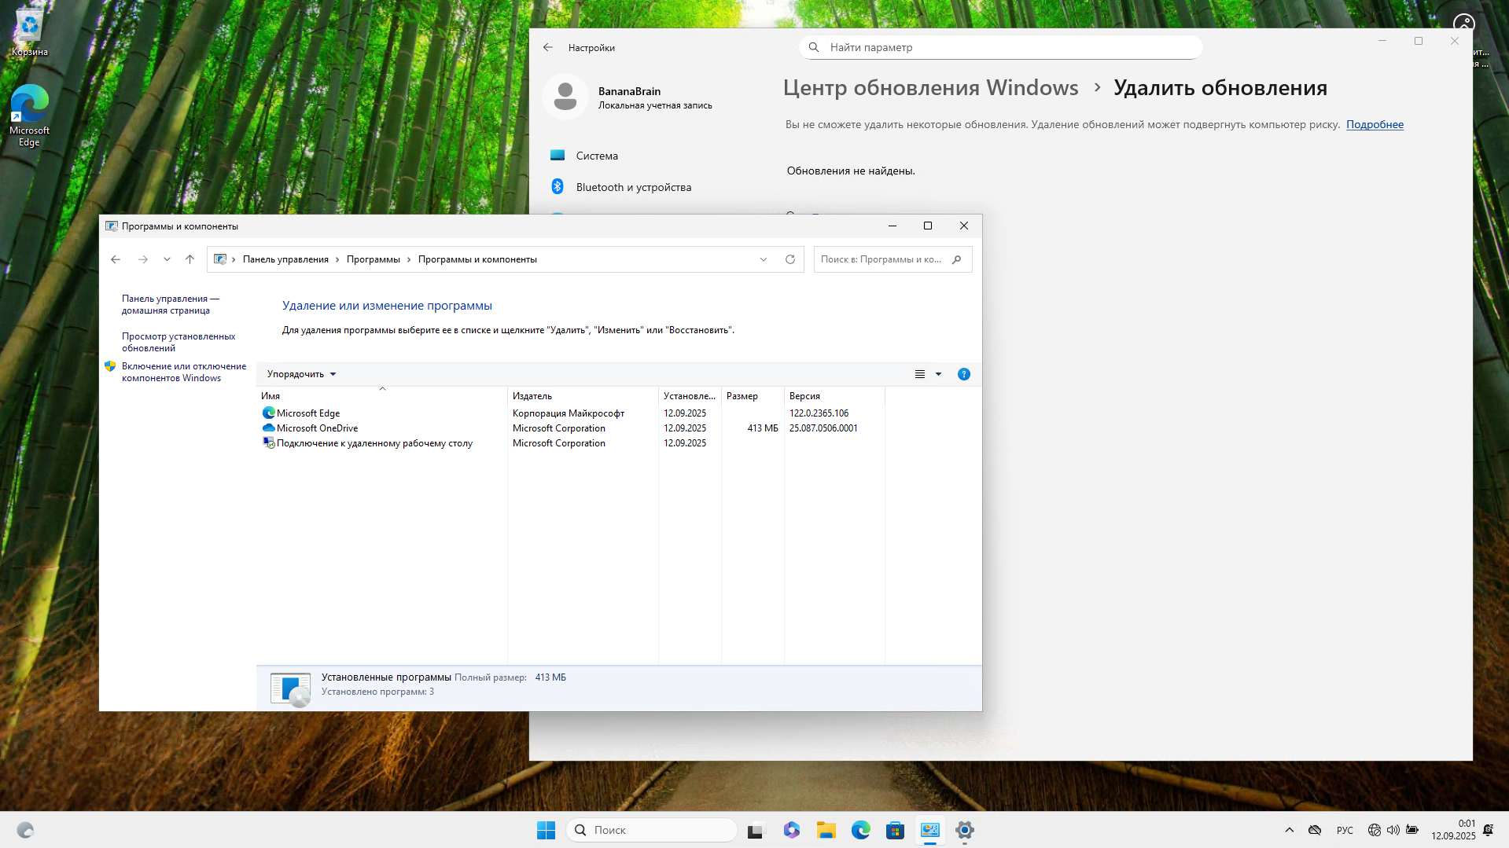Open the Windows Start button
Screen dimensions: 1509x848
click(x=546, y=830)
